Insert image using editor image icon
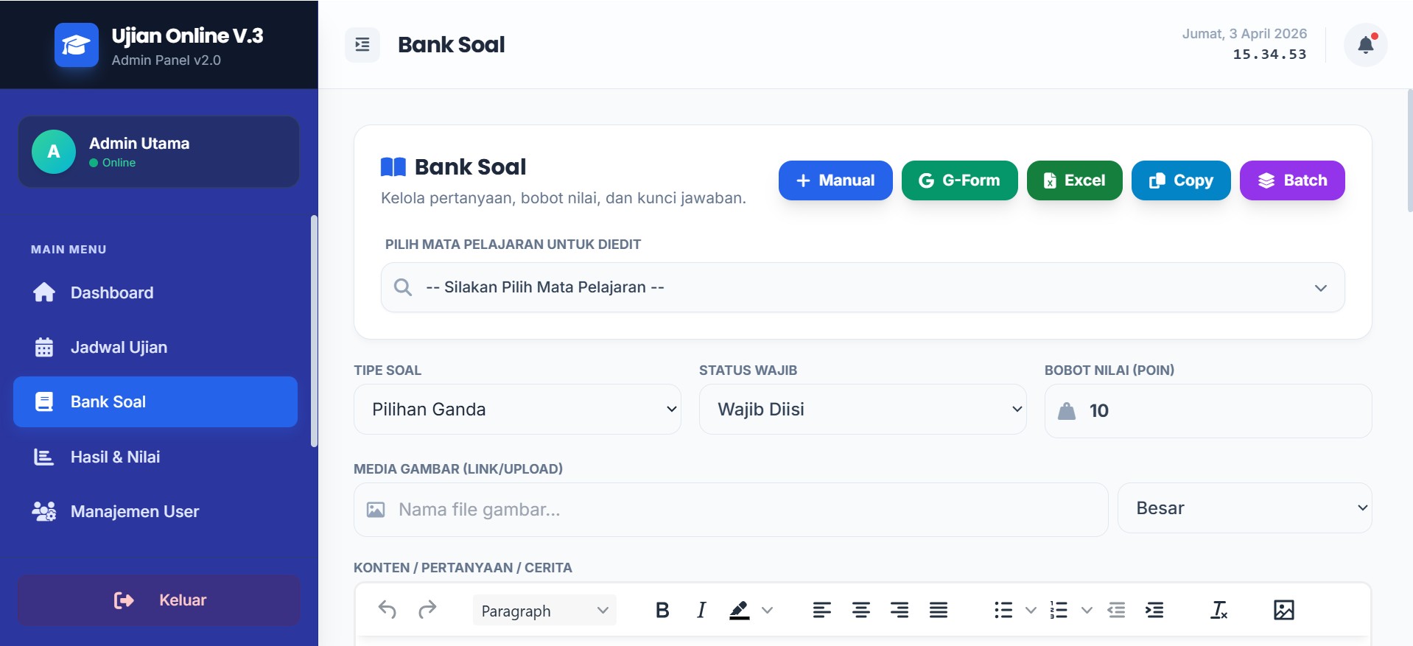This screenshot has width=1413, height=646. pos(1283,610)
